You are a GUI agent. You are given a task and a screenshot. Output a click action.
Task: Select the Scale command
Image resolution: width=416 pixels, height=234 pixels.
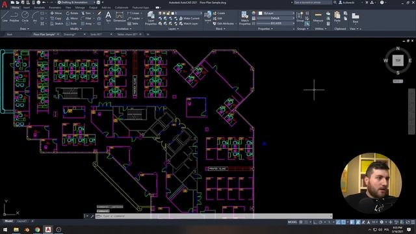(x=71, y=23)
